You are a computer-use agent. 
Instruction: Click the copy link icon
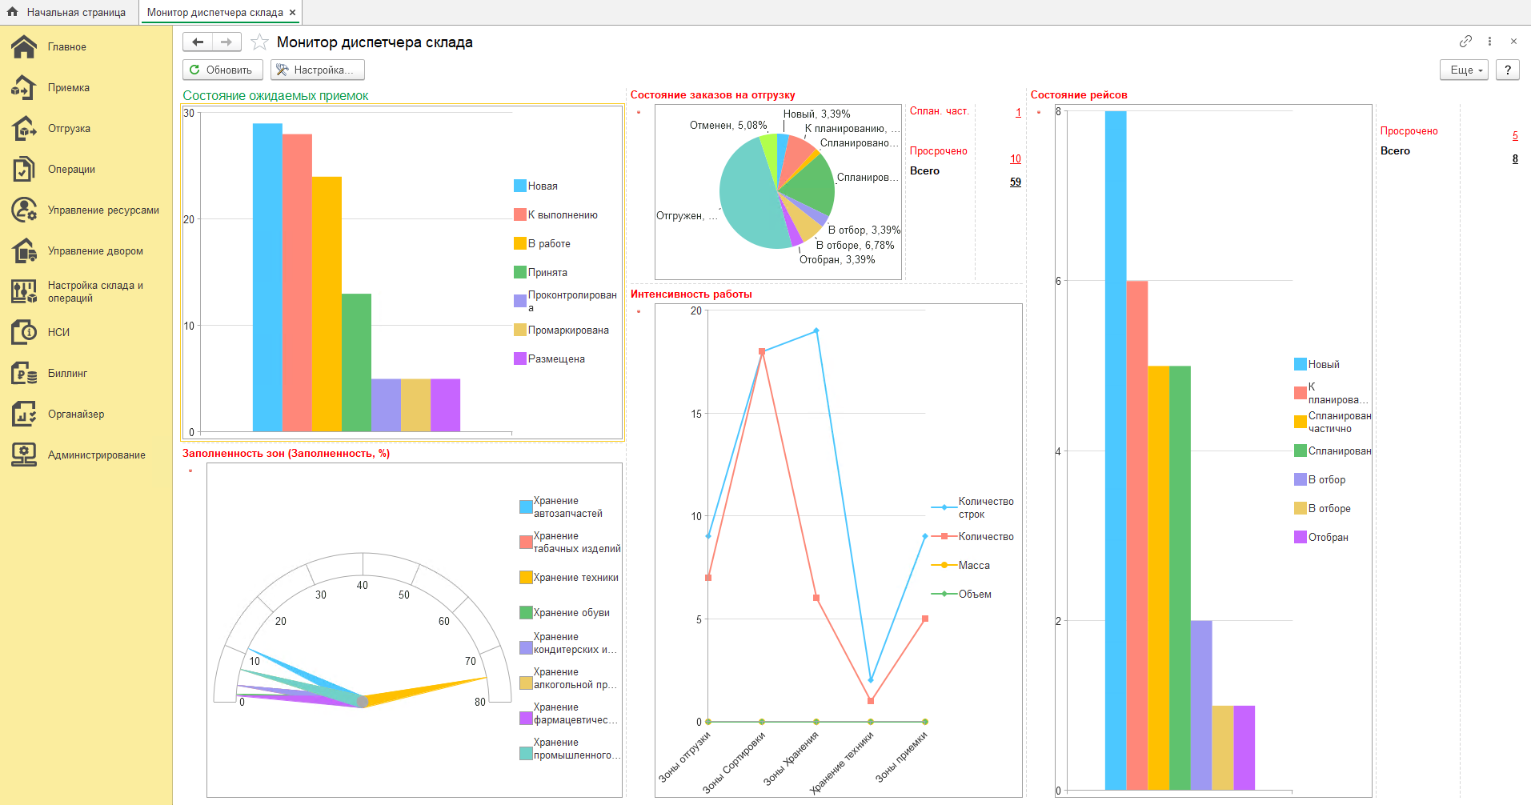pyautogui.click(x=1465, y=42)
